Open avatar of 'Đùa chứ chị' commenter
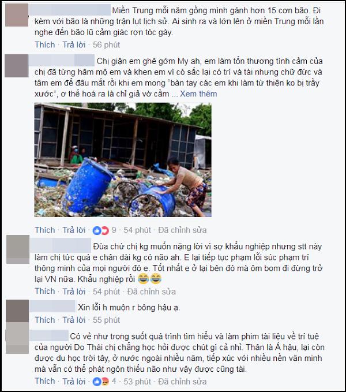The width and height of the screenshot is (346, 392). [18, 249]
